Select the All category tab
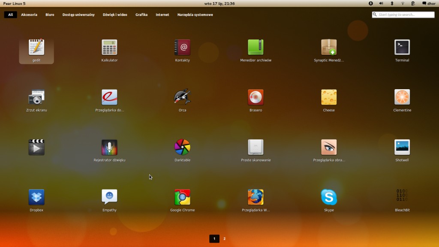 (x=10, y=15)
